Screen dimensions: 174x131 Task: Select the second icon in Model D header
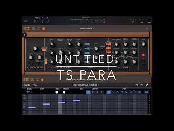[x=33, y=28]
